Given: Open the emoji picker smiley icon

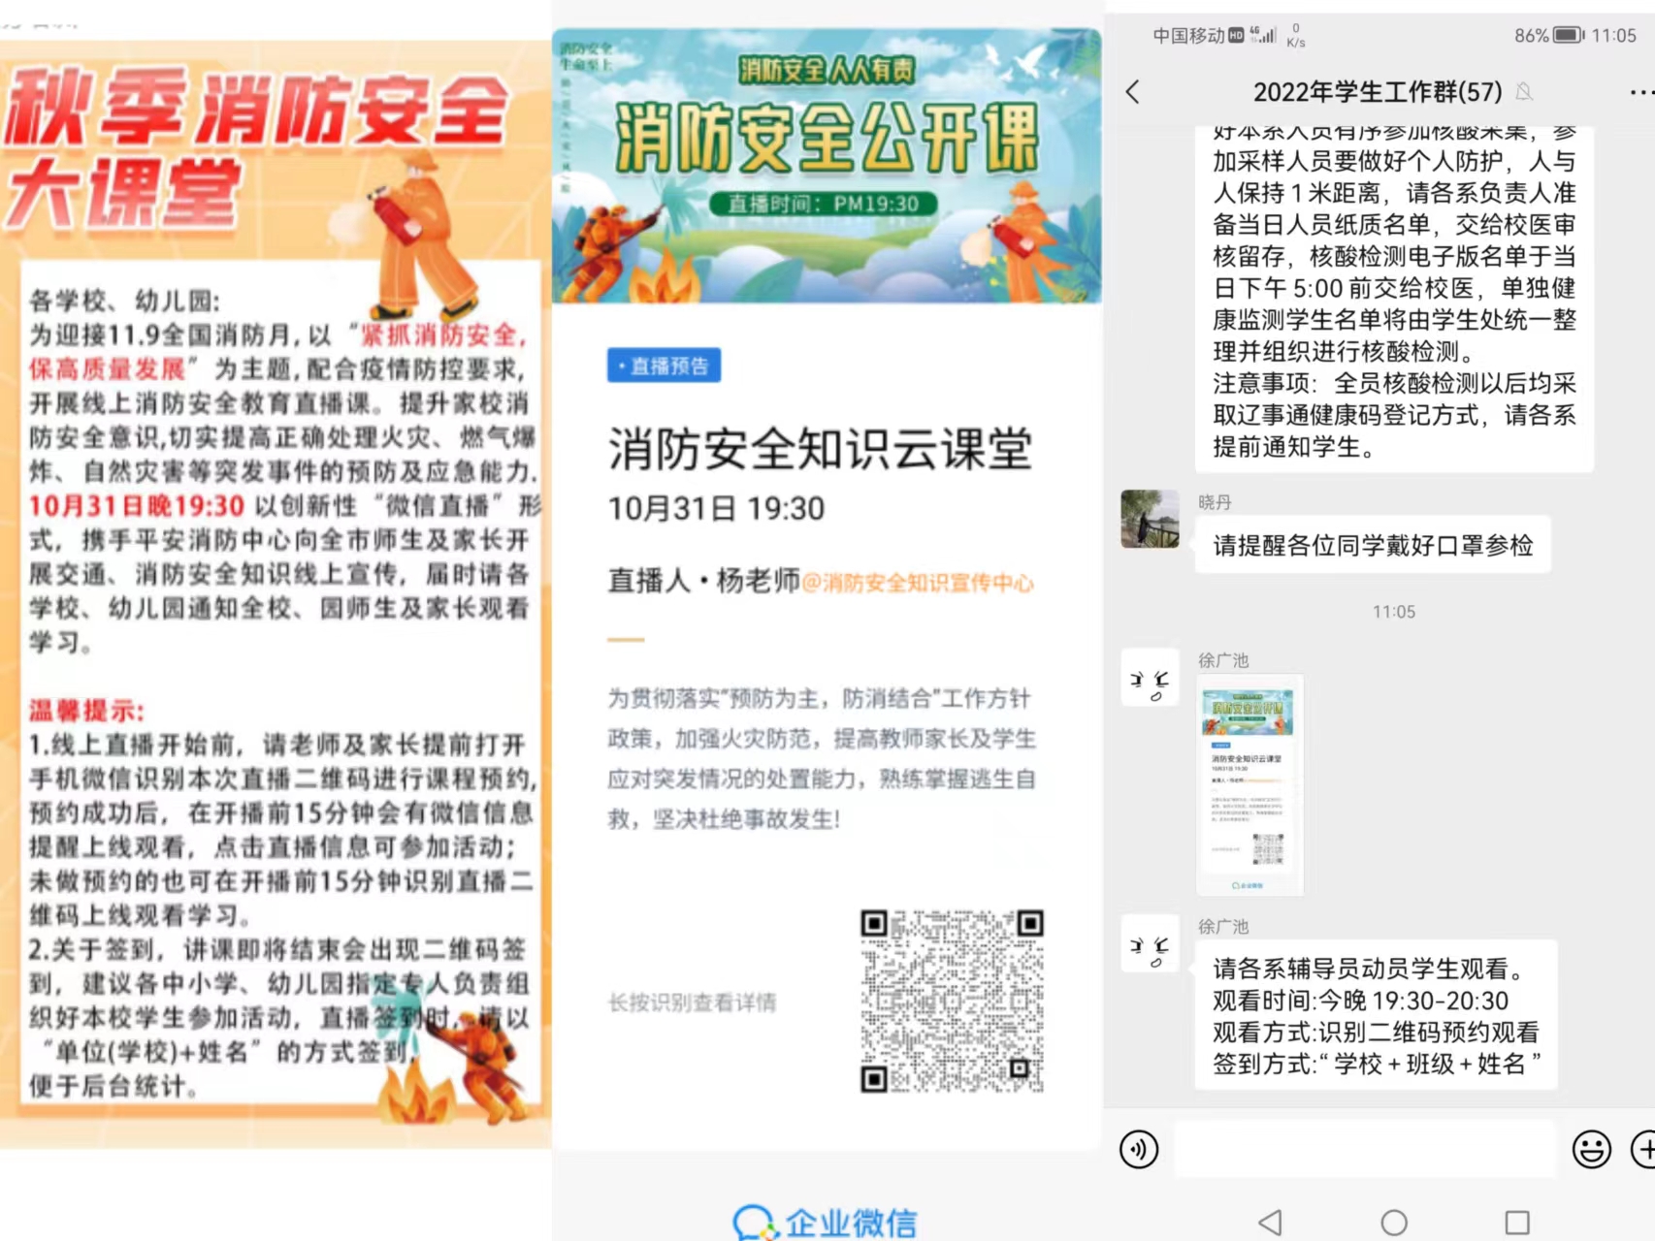Looking at the screenshot, I should point(1591,1149).
